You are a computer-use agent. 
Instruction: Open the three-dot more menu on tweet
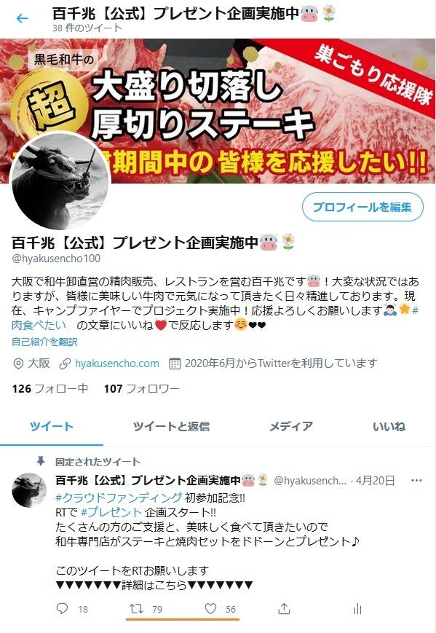pyautogui.click(x=416, y=481)
